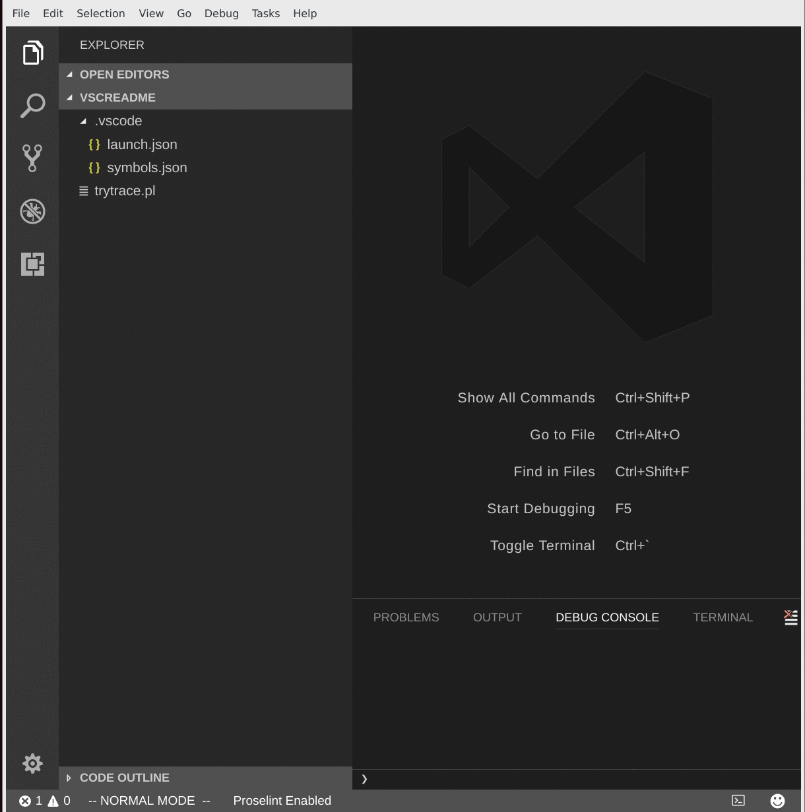Click Start Debugging hint text

541,509
